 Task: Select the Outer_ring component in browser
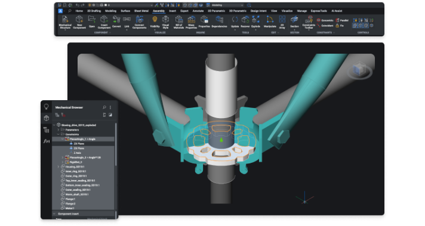pyautogui.click(x=76, y=176)
